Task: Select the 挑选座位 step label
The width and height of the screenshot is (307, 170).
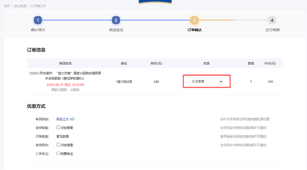Action: coord(116,30)
